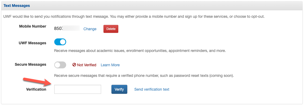This screenshot has width=307, height=106.
Task: Click the intro sentence about choosing to opt-out
Action: 134,17
